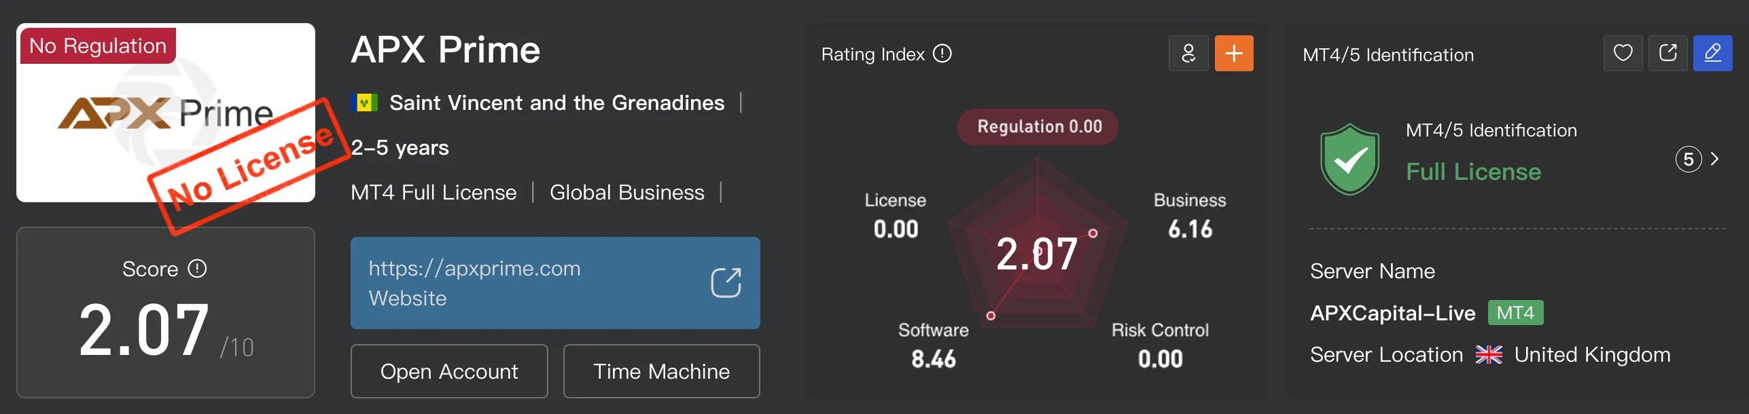Click the MT4/5 Identification panel heading
The height and width of the screenshot is (414, 1749).
pyautogui.click(x=1388, y=55)
